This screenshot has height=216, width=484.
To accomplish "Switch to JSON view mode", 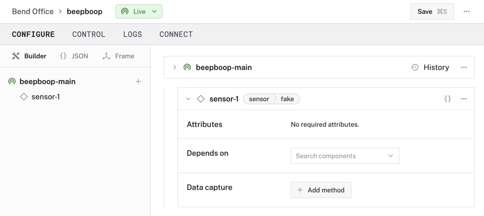I will click(x=74, y=56).
